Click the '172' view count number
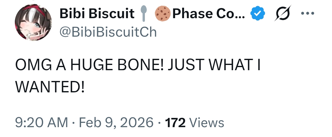Viewport: 332px width, 137px height. tap(175, 123)
